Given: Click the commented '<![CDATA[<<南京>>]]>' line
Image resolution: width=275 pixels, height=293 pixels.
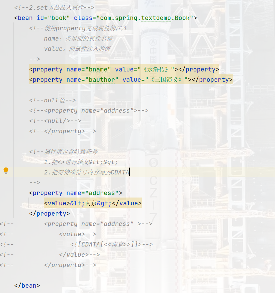Looking at the screenshot, I should [111, 244].
